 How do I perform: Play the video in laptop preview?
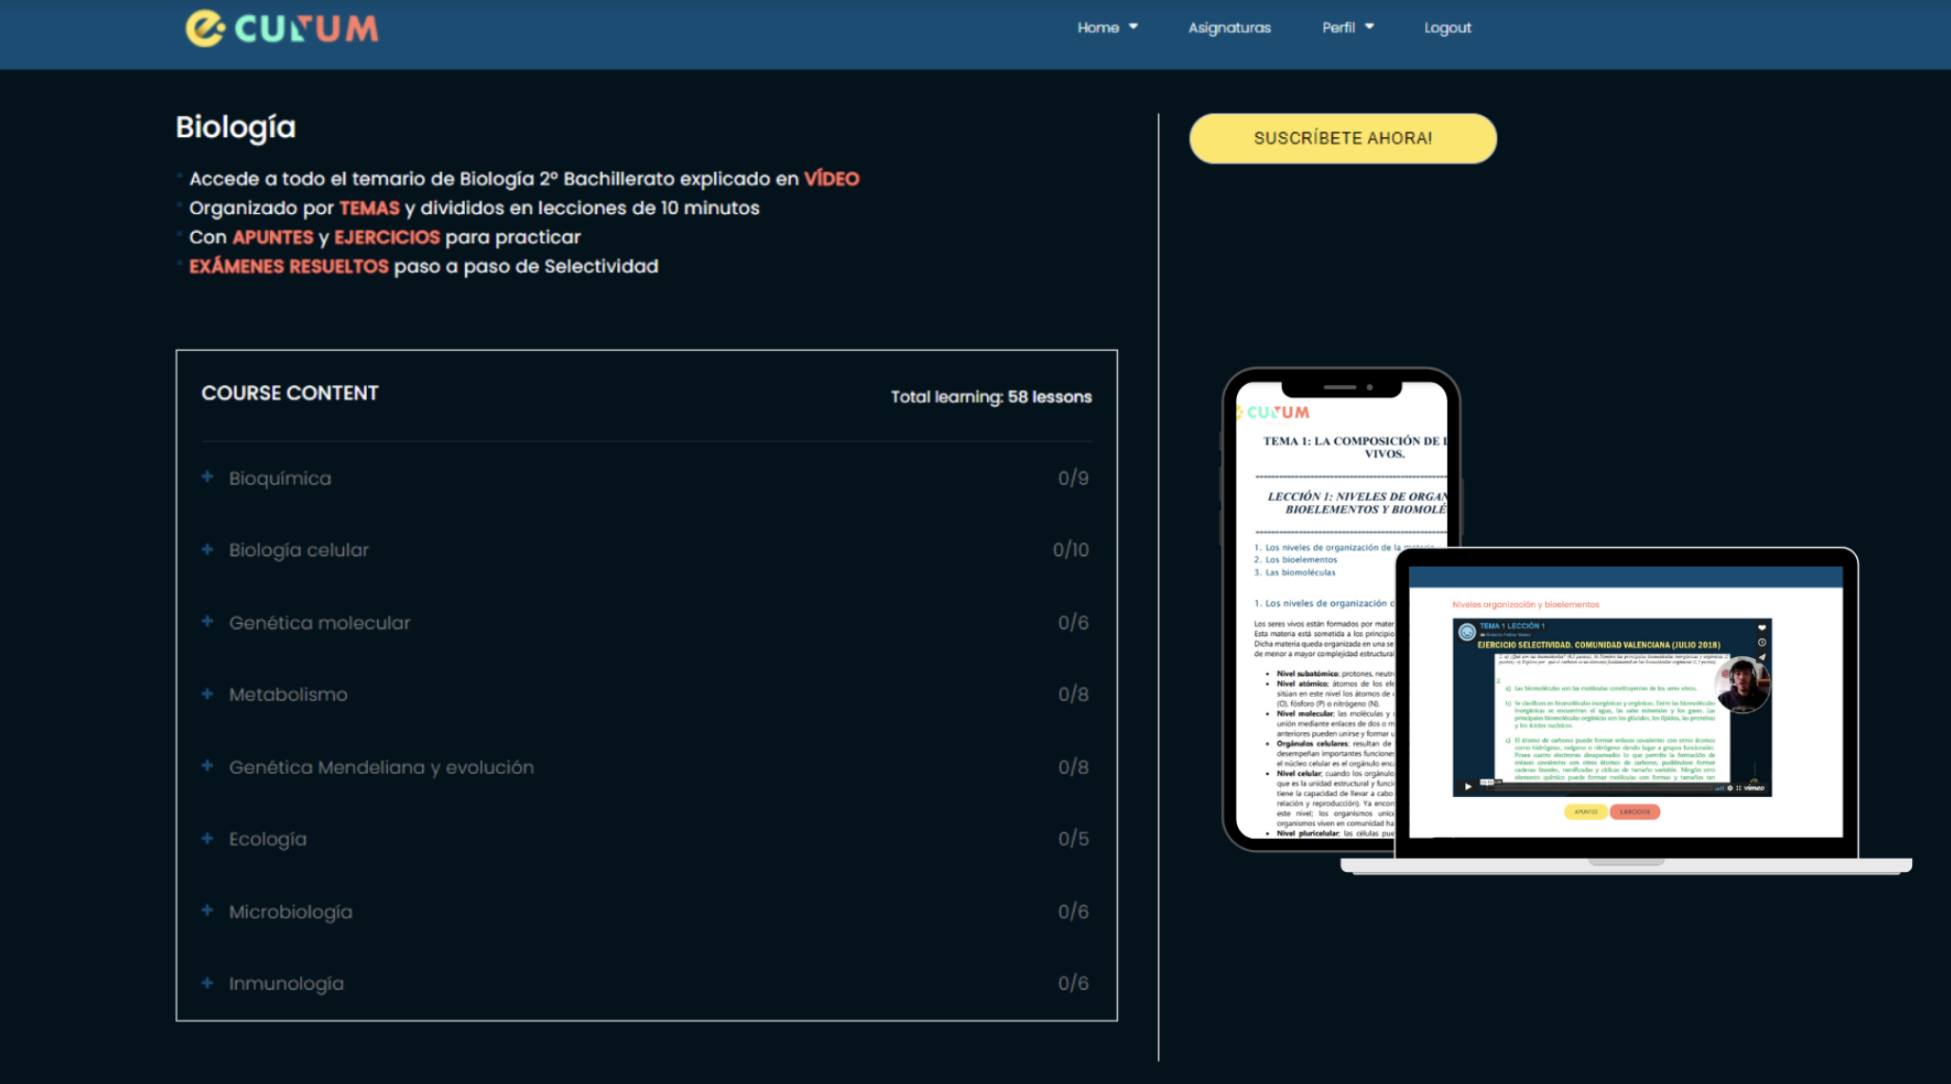1468,786
